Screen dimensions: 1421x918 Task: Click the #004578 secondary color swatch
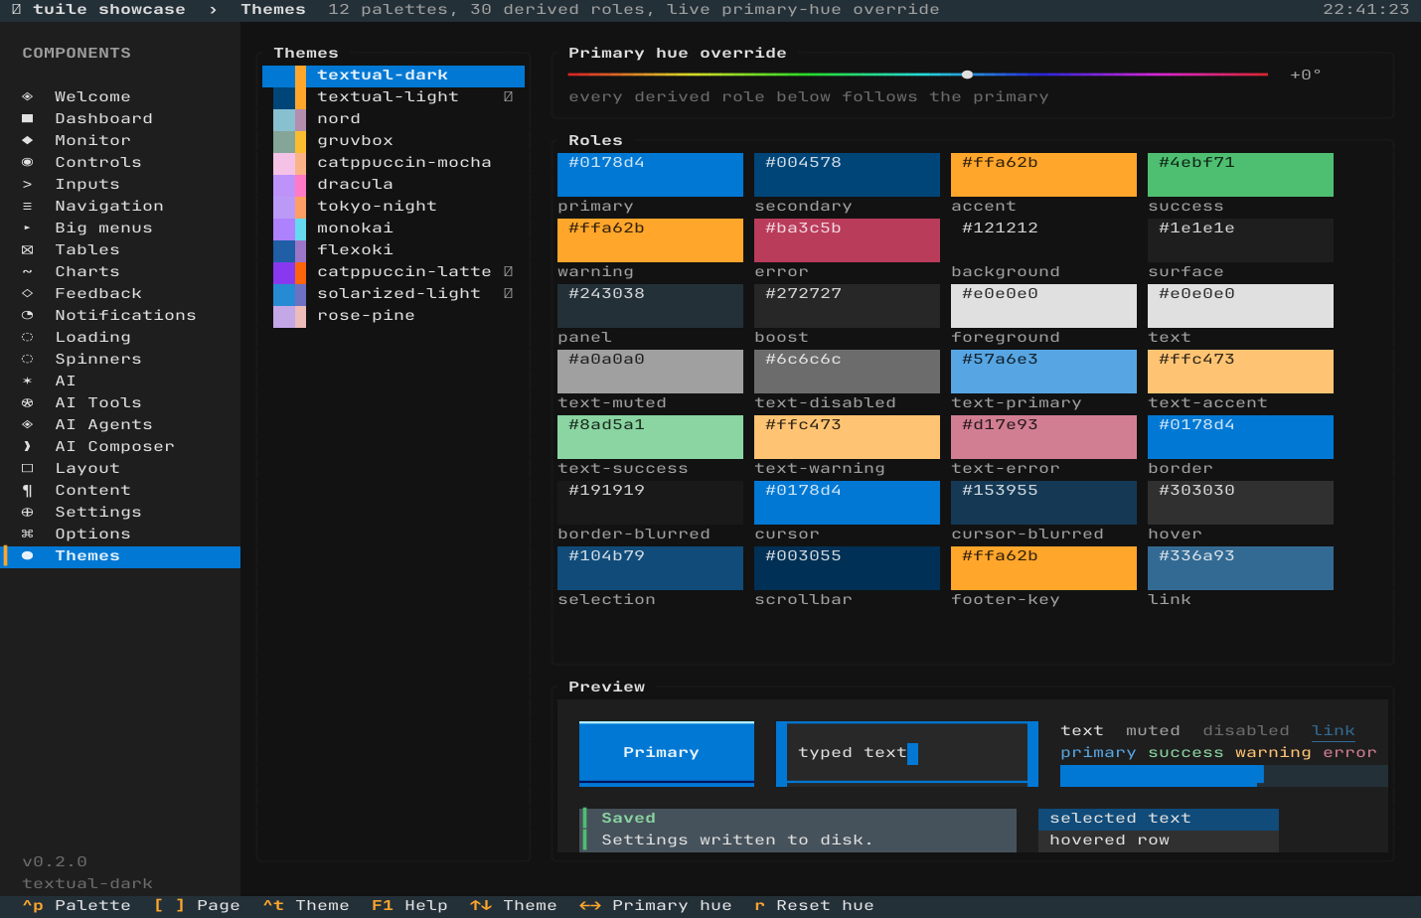[x=847, y=175]
